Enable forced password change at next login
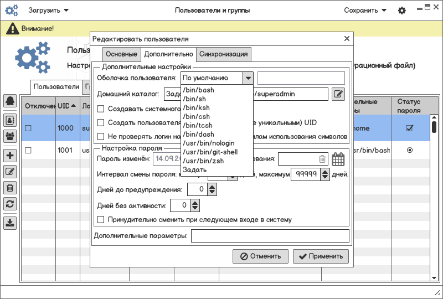The width and height of the screenshot is (443, 299). point(100,220)
